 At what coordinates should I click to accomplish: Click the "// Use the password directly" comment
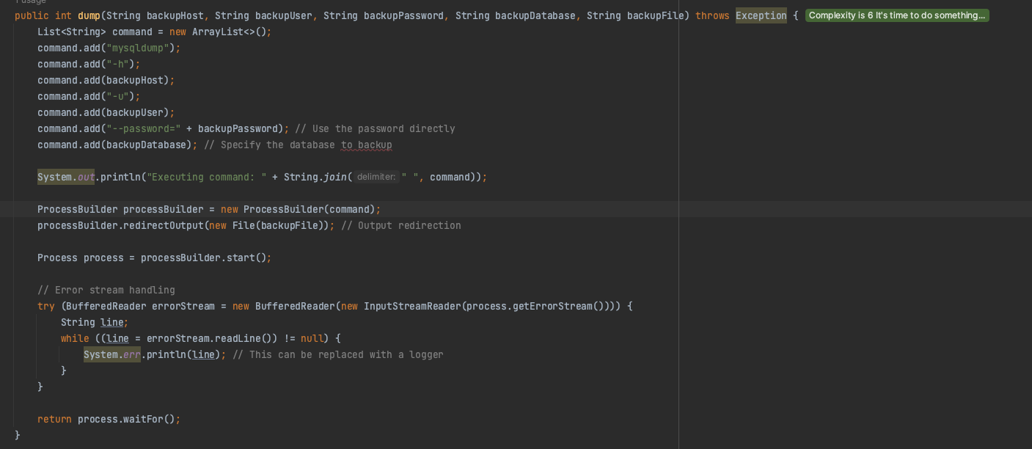tap(375, 128)
